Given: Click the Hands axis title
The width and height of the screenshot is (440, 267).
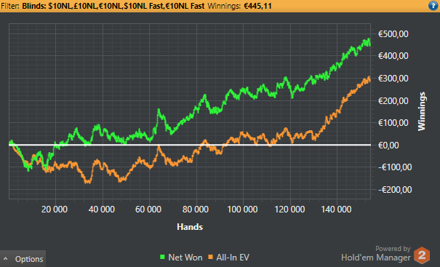Looking at the screenshot, I should (x=190, y=227).
